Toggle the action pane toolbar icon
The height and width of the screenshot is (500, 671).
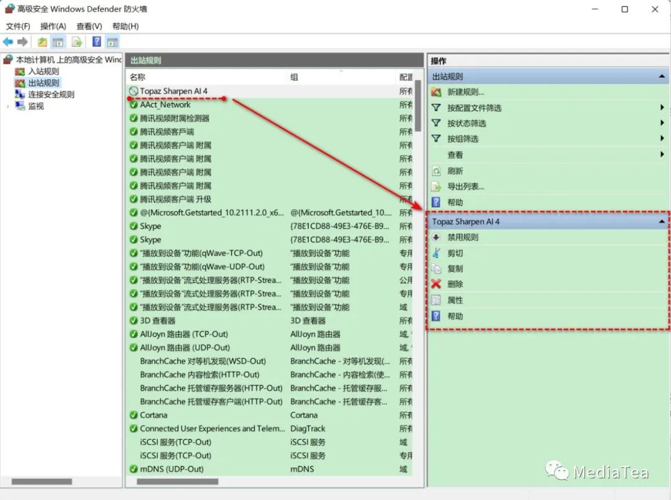coord(112,42)
